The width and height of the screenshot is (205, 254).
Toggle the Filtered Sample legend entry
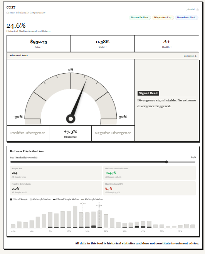point(19,199)
